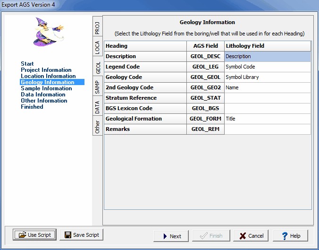Open Help for this dialog
Viewport: 319px width, 250px height.
[290, 236]
